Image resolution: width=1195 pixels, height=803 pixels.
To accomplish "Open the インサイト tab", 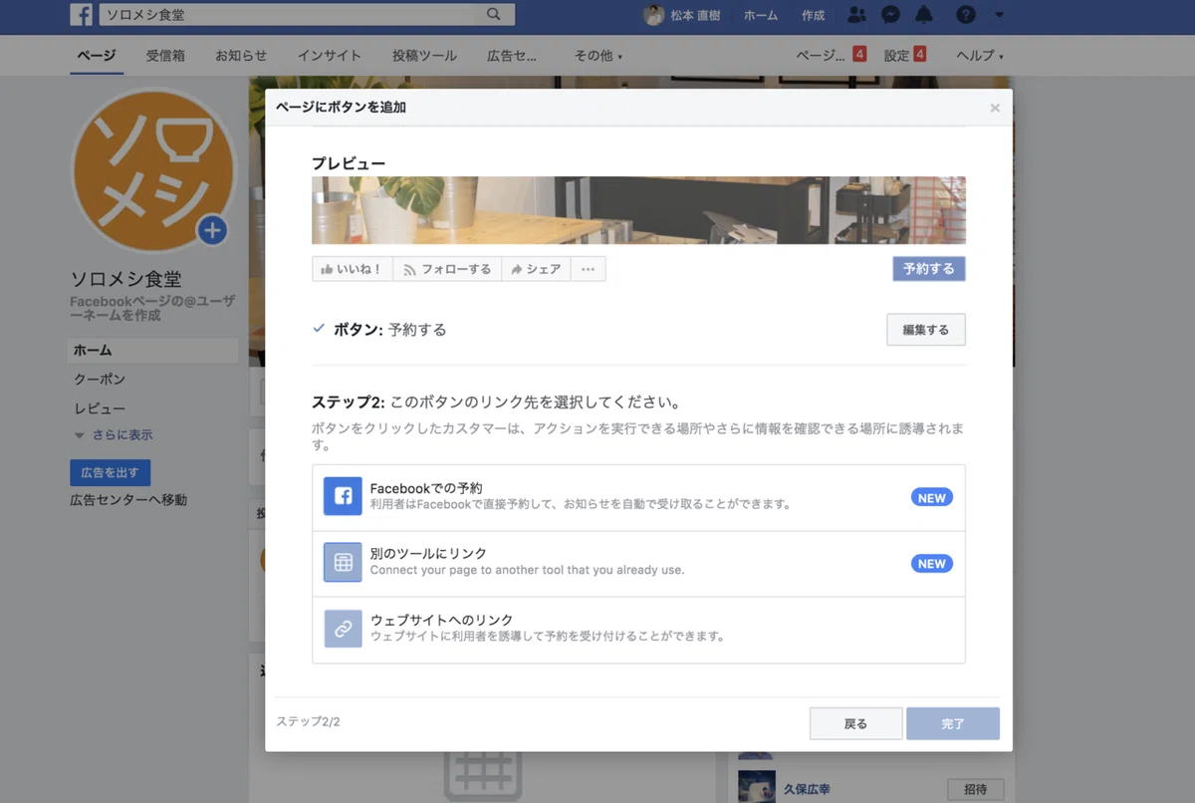I will [329, 56].
